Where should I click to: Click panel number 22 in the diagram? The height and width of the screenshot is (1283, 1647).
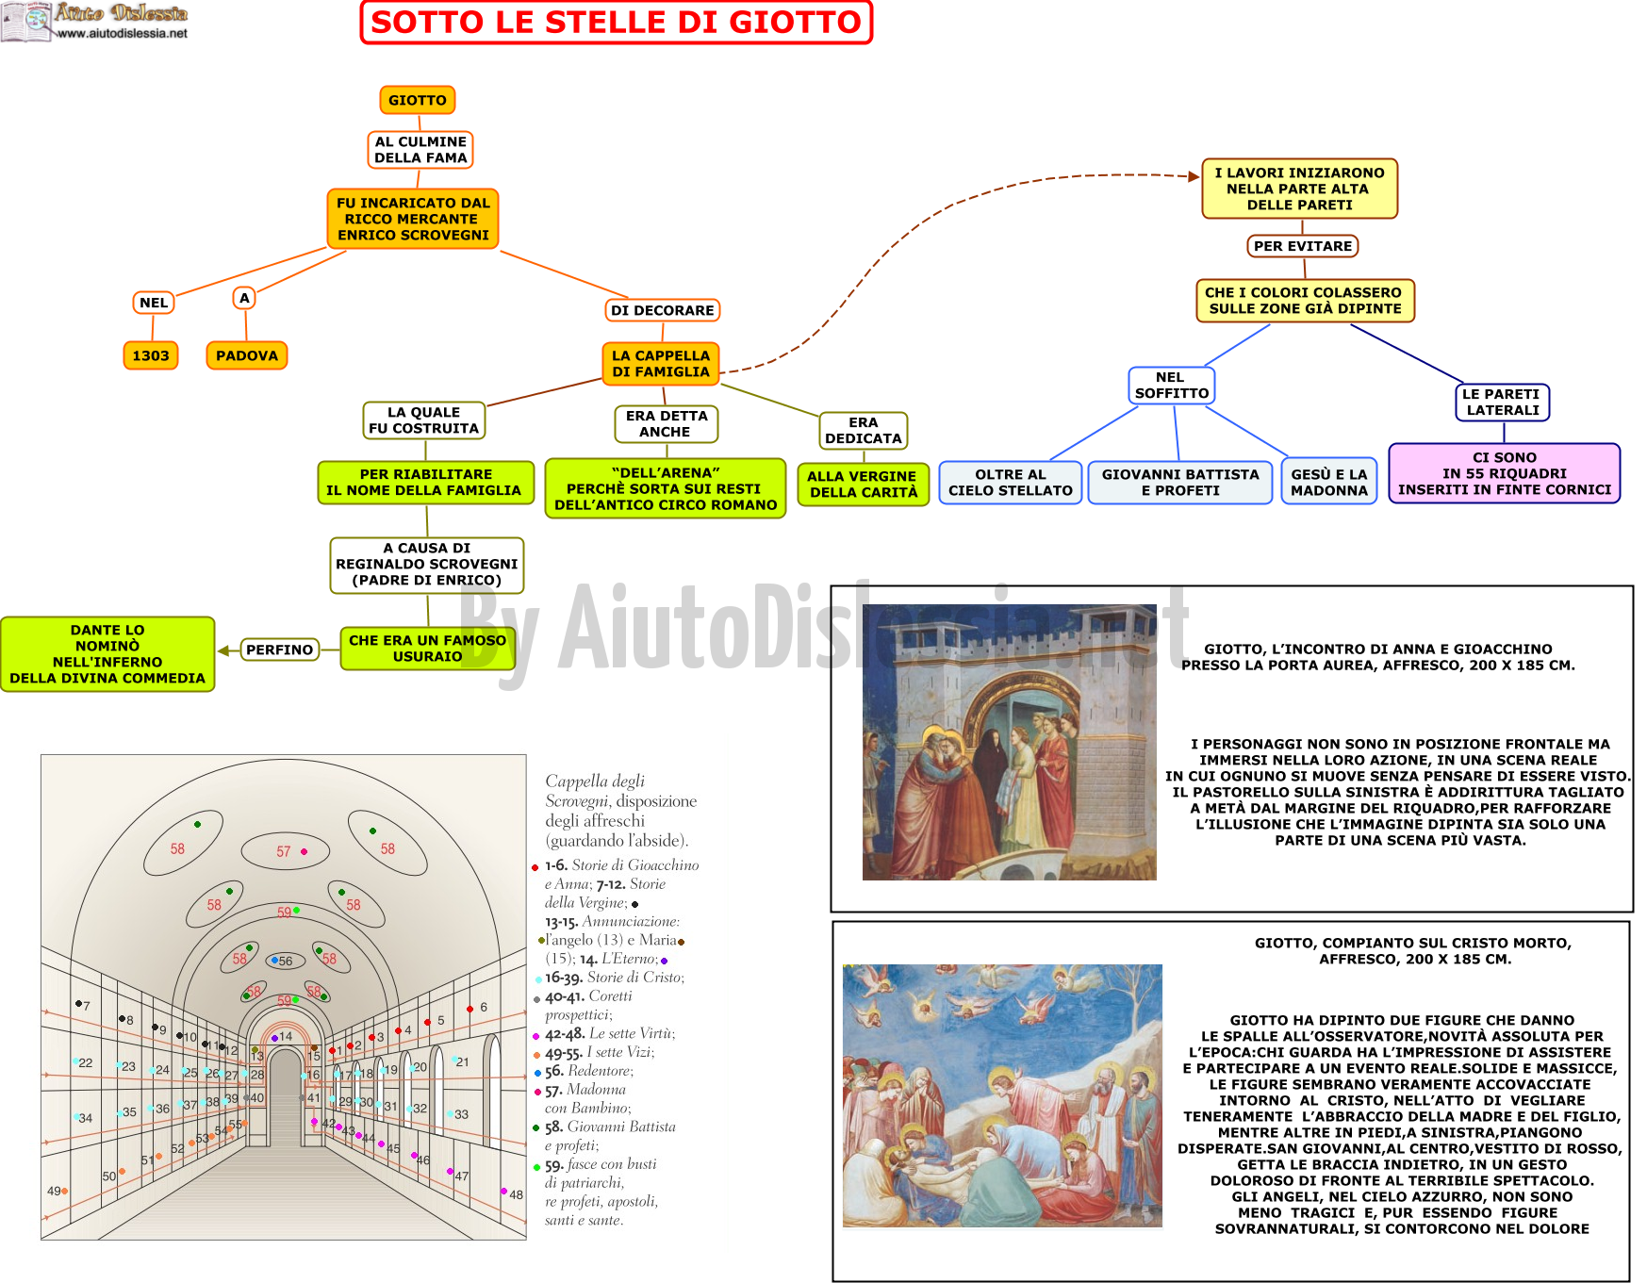click(86, 1062)
